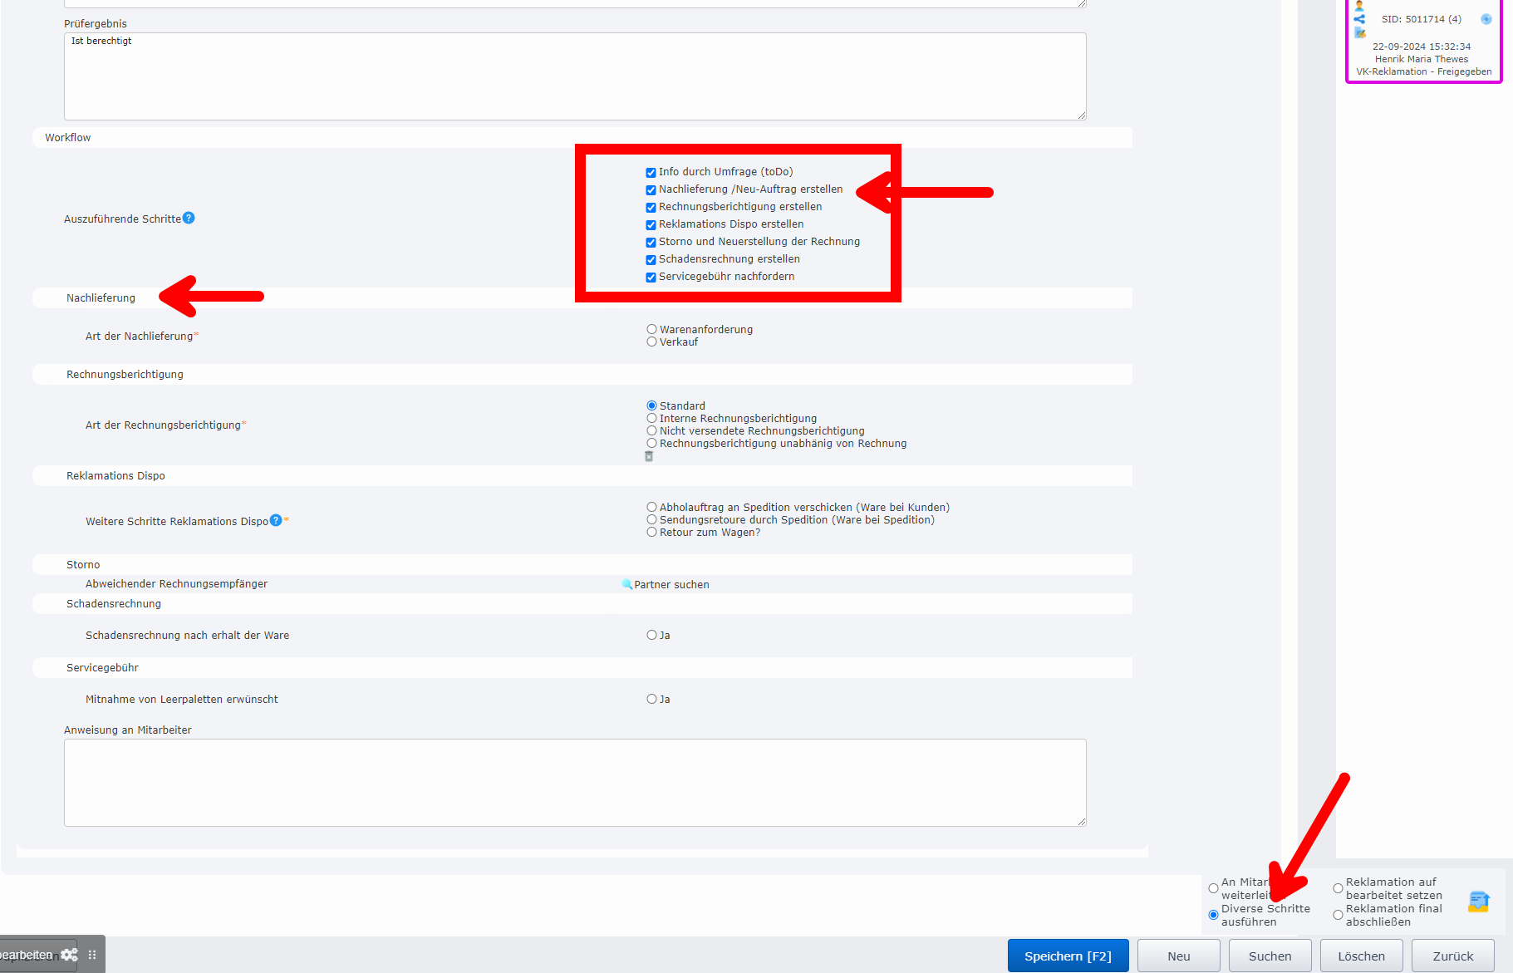Uncheck Schadensrechnung erstellen checkbox
The width and height of the screenshot is (1513, 973).
[x=651, y=260]
